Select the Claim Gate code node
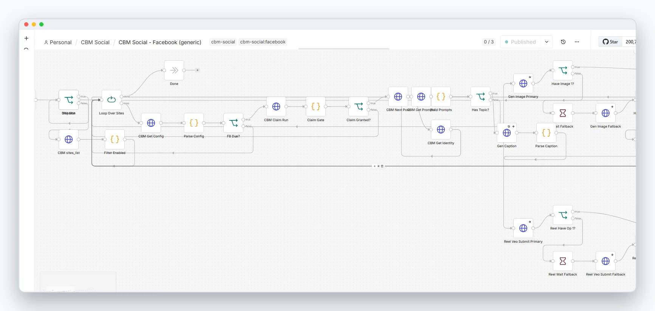Viewport: 655px width, 311px height. point(316,106)
